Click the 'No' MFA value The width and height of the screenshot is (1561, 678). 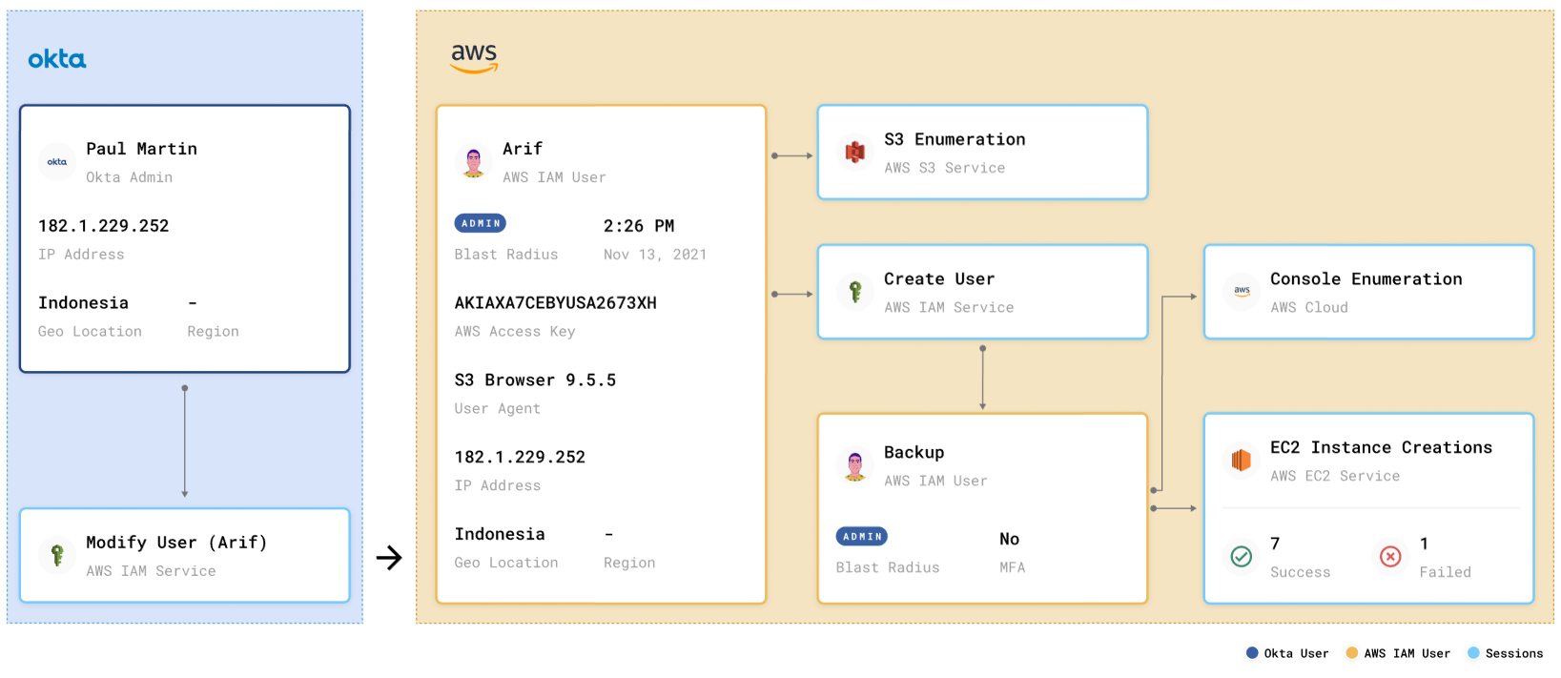(x=1010, y=540)
